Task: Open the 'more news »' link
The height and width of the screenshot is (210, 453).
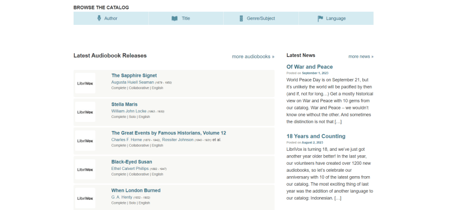Action: tap(361, 56)
